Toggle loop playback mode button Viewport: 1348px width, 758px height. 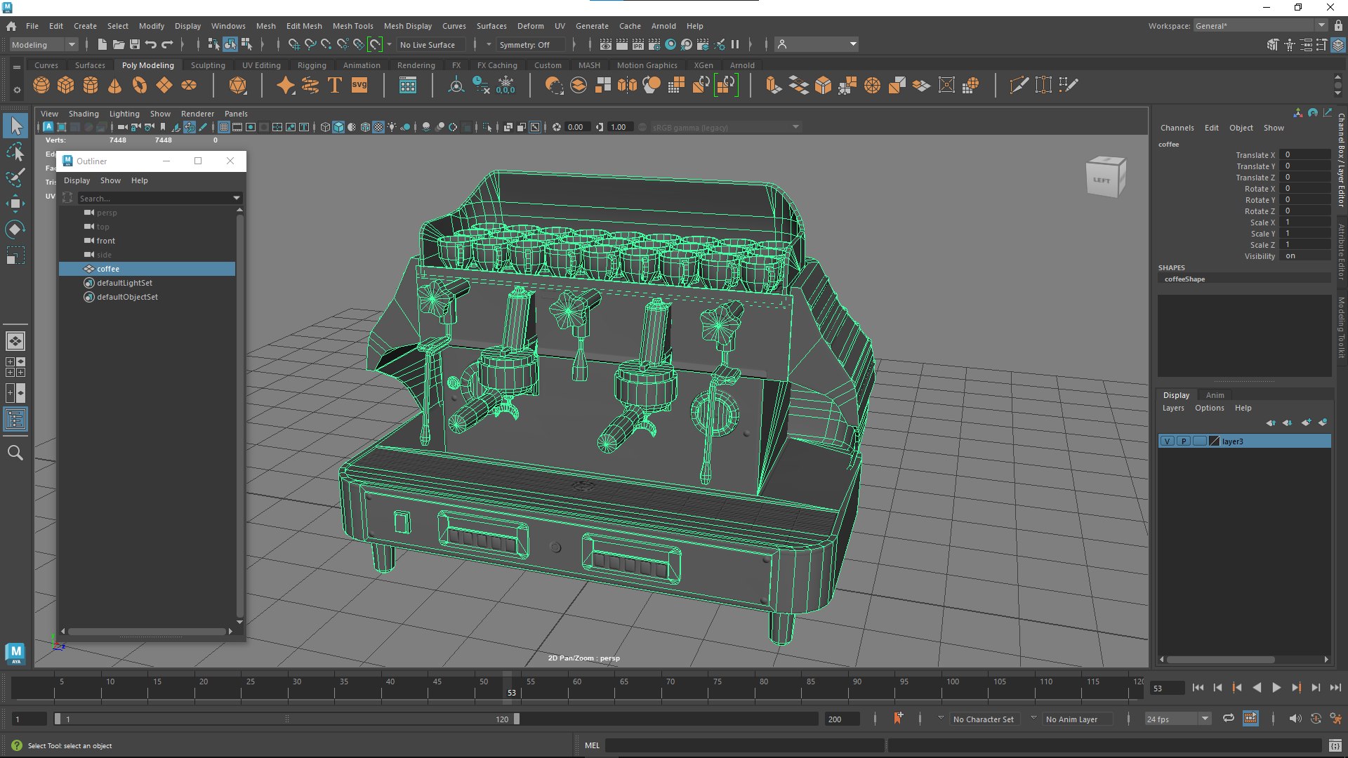[x=1229, y=718]
